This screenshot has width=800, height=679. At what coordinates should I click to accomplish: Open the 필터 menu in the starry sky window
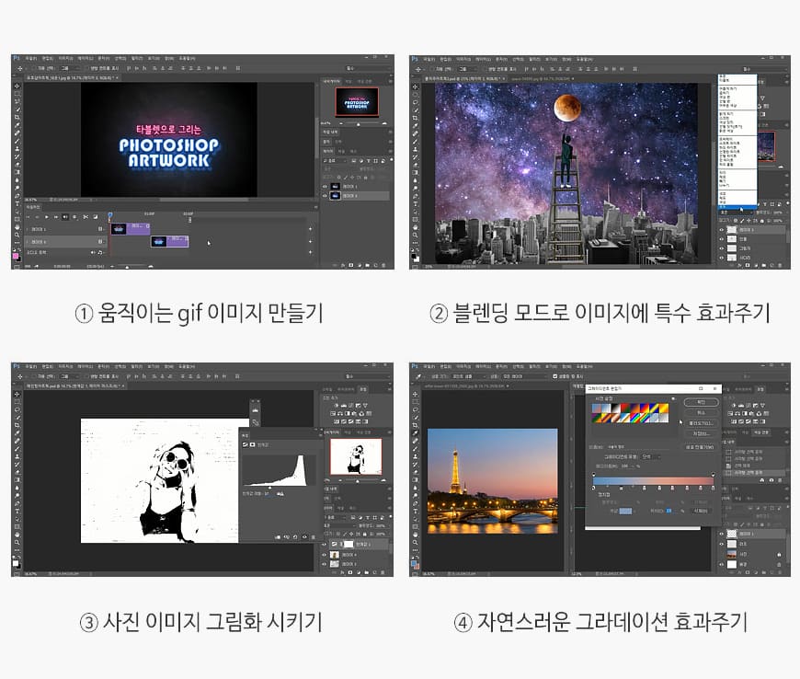[533, 59]
